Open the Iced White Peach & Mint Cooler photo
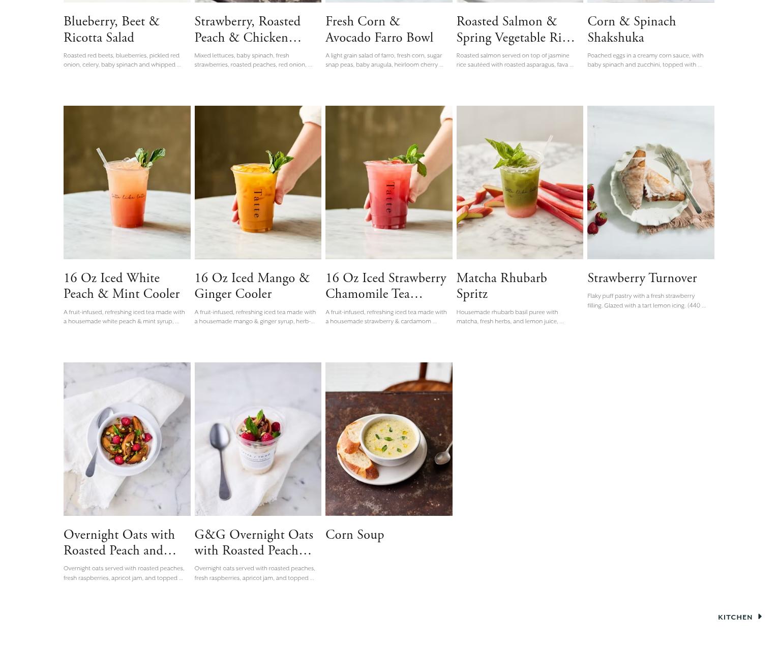The image size is (778, 647). pos(127,182)
